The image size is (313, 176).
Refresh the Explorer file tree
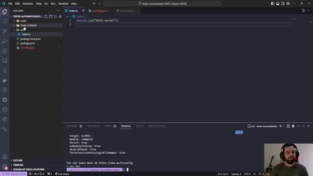[x=55, y=16]
